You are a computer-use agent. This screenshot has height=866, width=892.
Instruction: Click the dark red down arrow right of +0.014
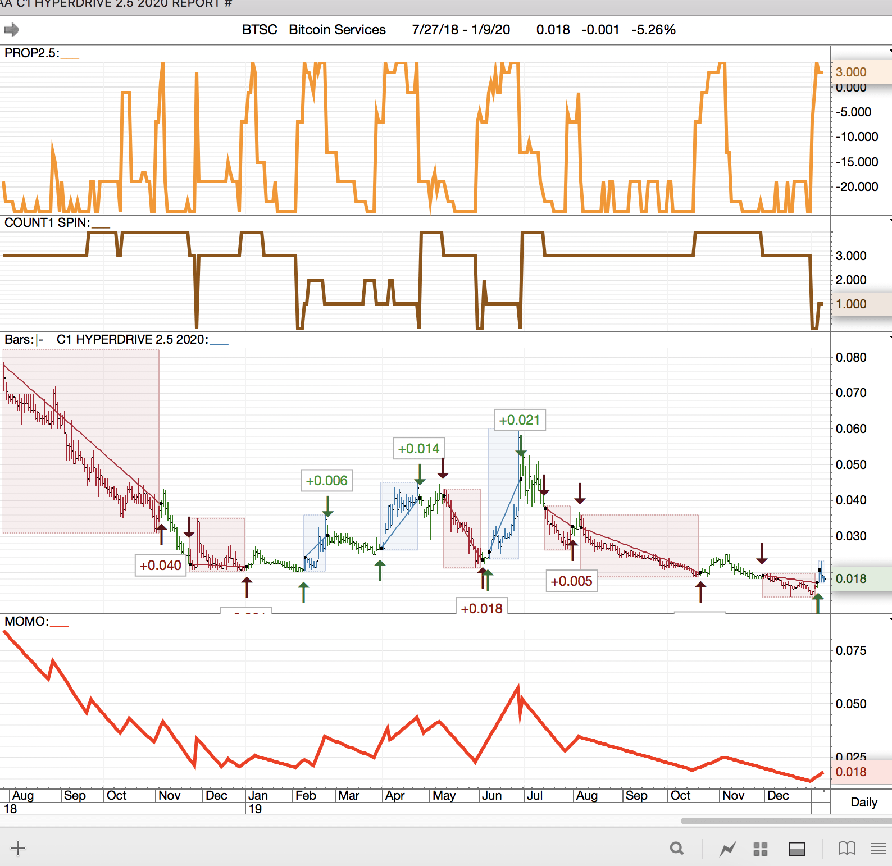click(x=443, y=468)
